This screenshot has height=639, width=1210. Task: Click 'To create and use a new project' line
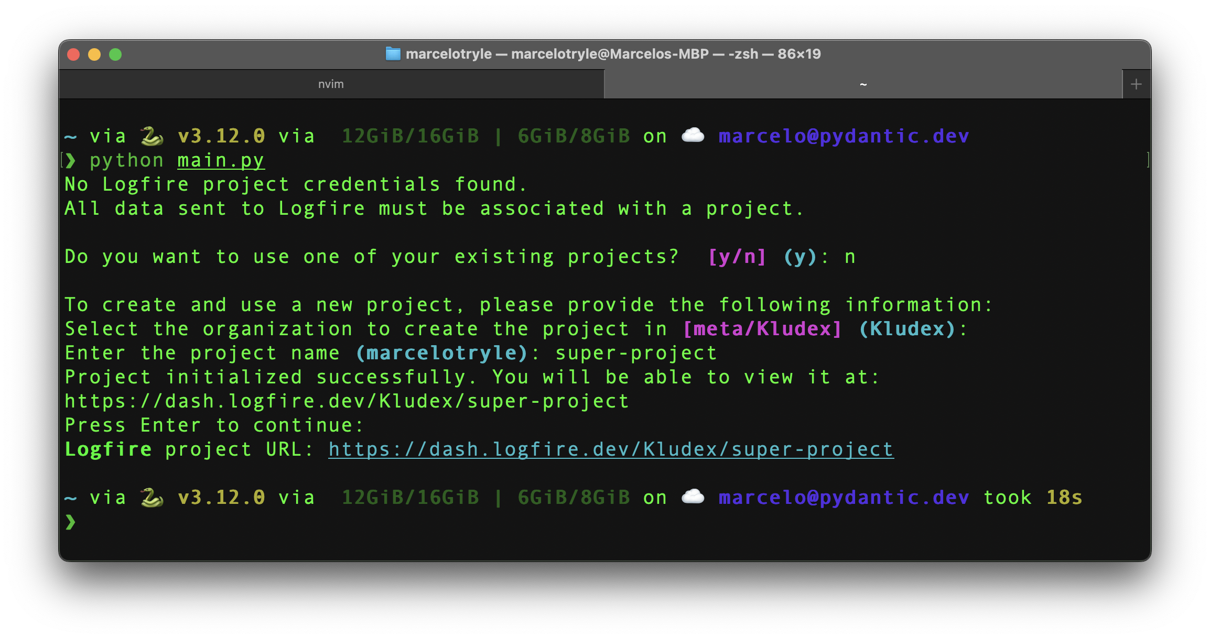click(x=528, y=305)
